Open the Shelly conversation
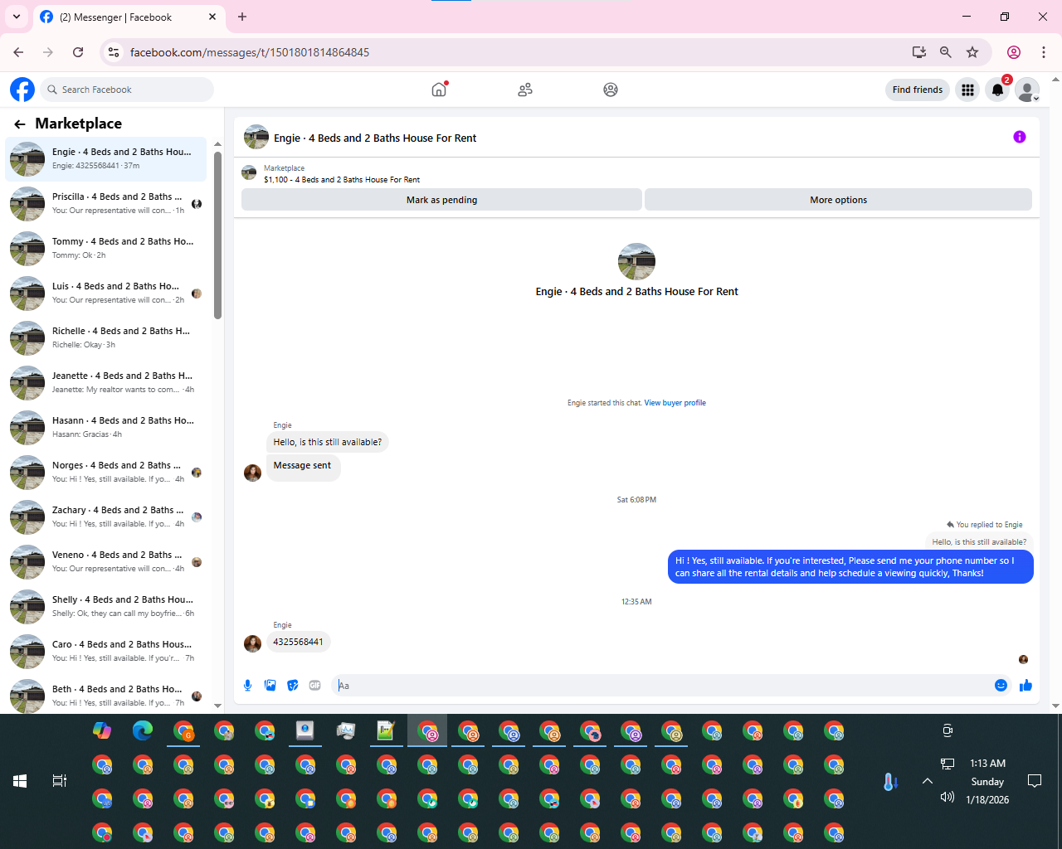 (106, 607)
